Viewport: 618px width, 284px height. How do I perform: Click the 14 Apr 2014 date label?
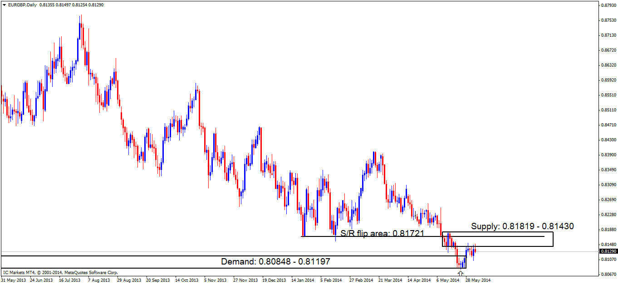419,280
